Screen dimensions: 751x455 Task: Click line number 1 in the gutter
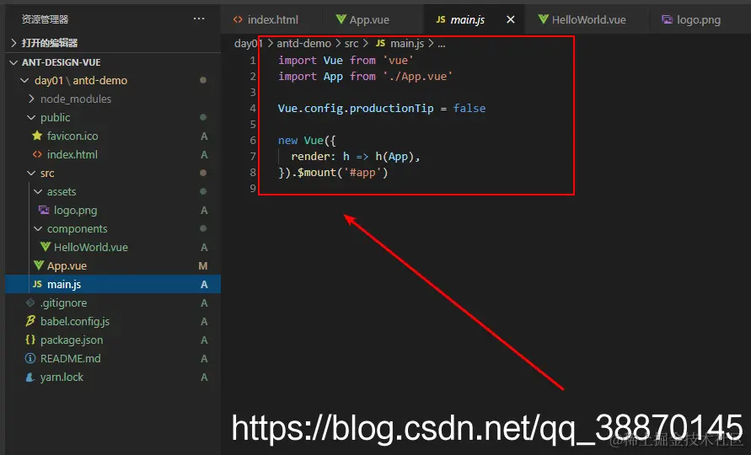pos(253,61)
